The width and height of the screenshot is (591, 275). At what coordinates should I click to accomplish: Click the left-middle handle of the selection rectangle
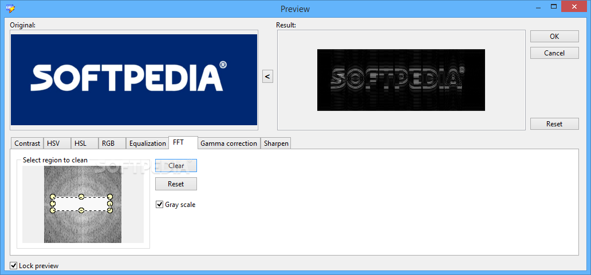53,204
